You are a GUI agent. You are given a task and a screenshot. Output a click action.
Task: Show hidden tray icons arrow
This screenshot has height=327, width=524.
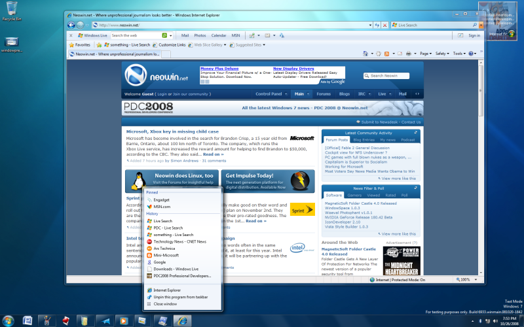(x=472, y=321)
